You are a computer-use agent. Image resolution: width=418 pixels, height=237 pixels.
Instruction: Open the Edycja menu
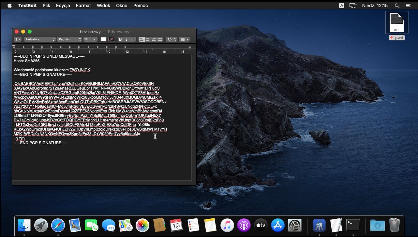(63, 6)
